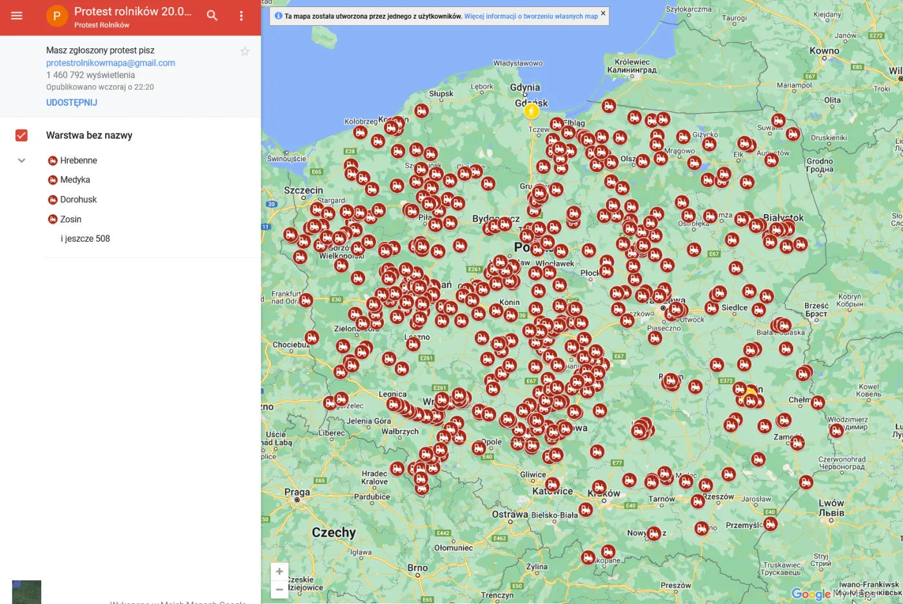Star the Protest rolników map
Screen dimensions: 903x604
pos(245,51)
